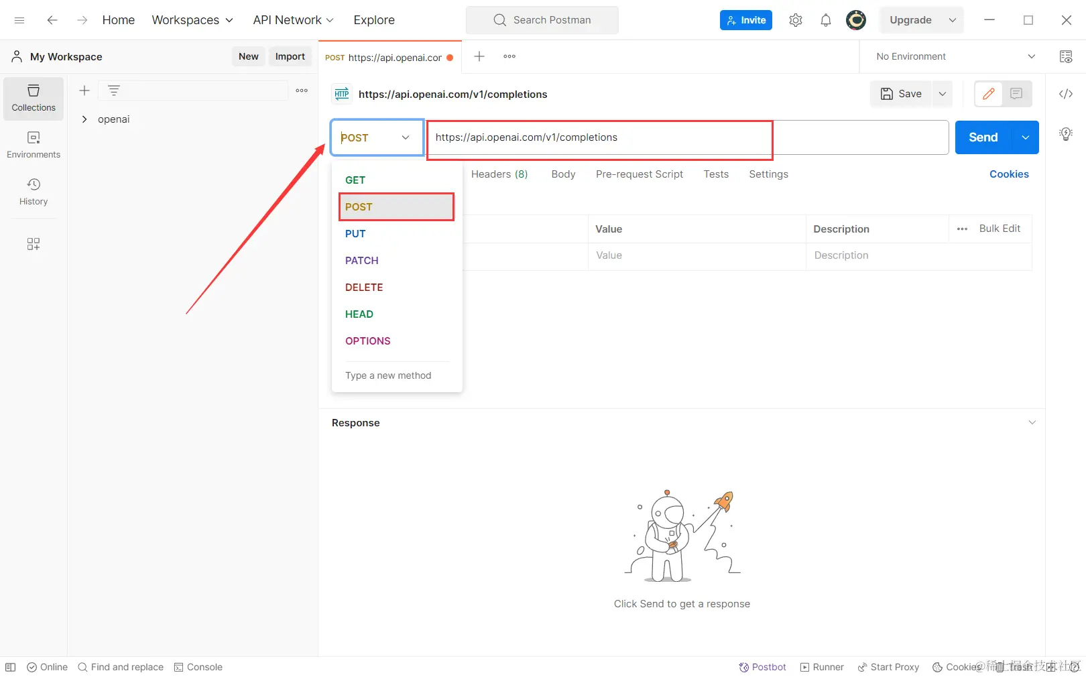Screen dimensions: 1086x677
Task: Click the HTTP request type icon
Action: click(x=342, y=94)
